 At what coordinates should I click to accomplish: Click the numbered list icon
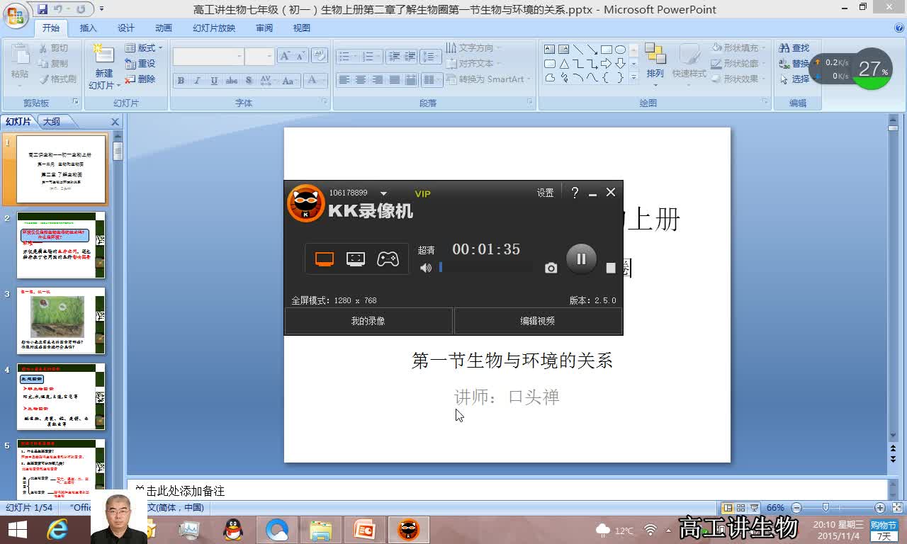pos(370,57)
